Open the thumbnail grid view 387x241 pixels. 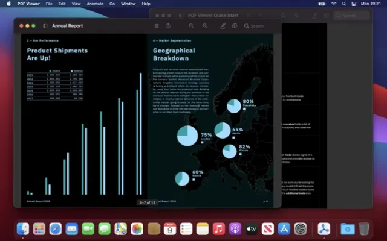(x=156, y=26)
